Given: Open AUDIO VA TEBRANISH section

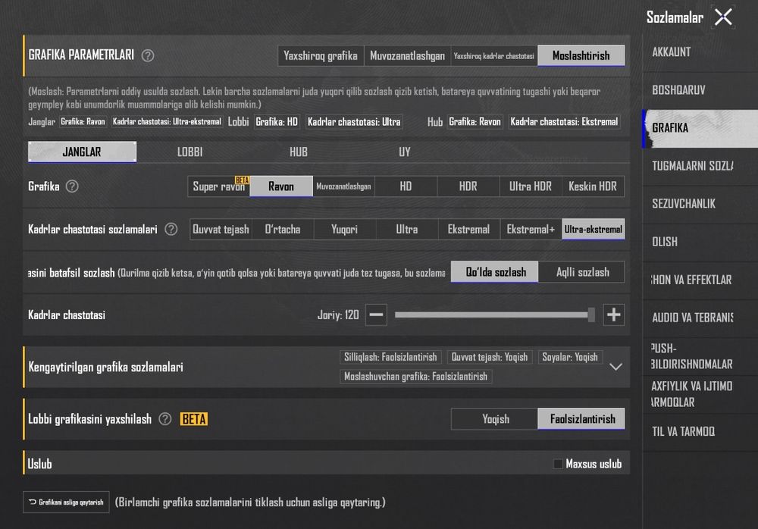Looking at the screenshot, I should tap(700, 318).
